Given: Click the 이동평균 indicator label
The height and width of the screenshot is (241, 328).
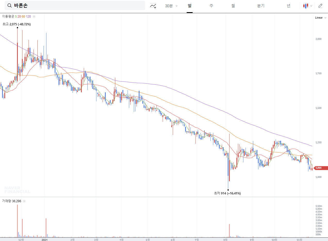Looking at the screenshot, I should tap(8, 17).
